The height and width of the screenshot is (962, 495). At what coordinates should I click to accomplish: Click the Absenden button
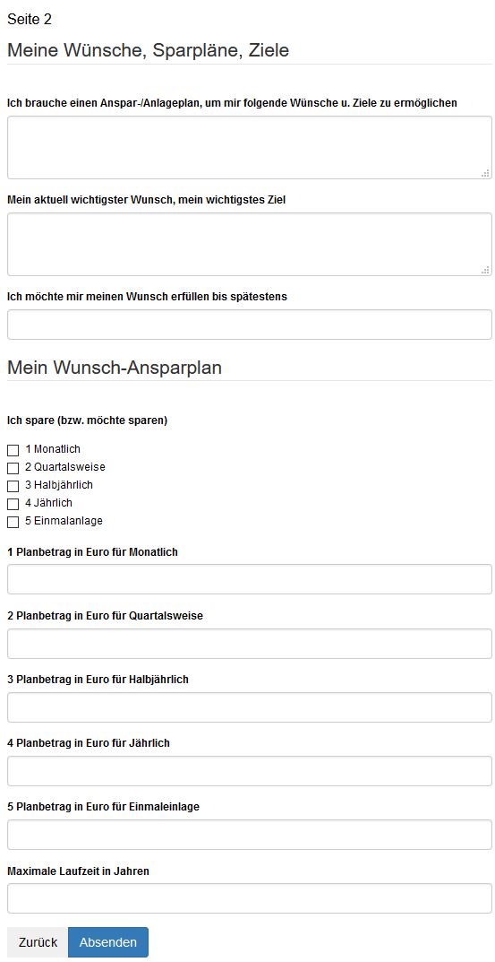click(x=107, y=942)
